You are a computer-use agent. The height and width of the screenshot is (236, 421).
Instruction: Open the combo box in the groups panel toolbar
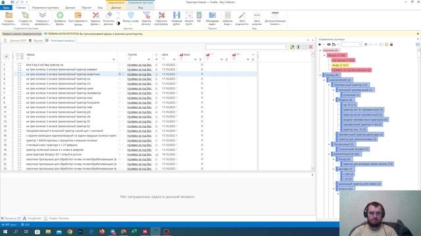(351, 45)
